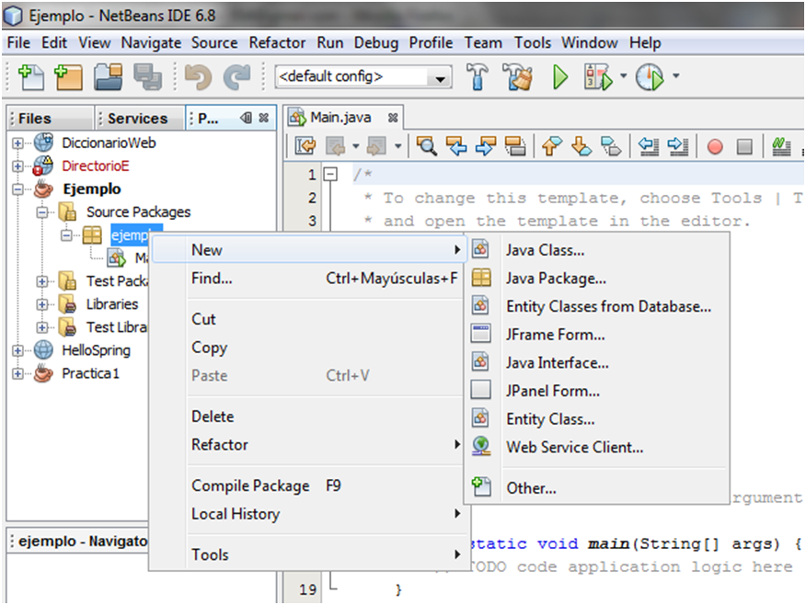The width and height of the screenshot is (806, 605).
Task: Clean and Build using the broom hammer icon
Action: pyautogui.click(x=516, y=76)
